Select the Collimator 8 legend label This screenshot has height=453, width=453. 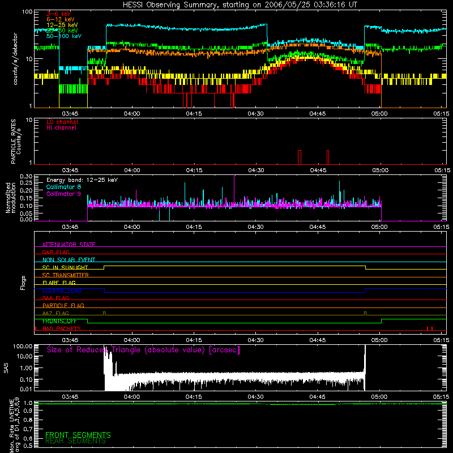[x=63, y=187]
